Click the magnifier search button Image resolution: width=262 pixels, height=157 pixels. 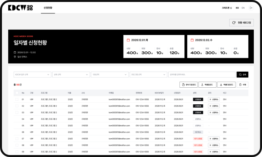[x=242, y=75]
